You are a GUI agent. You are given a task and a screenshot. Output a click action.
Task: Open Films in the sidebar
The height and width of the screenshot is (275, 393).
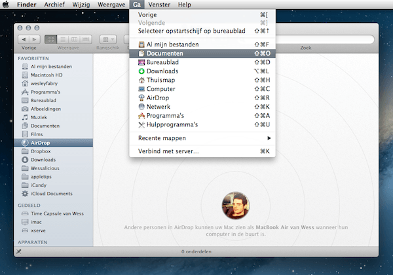click(54, 134)
